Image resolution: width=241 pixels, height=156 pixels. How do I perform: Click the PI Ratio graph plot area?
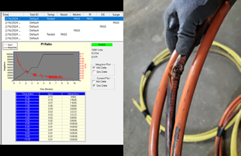pos(46,66)
